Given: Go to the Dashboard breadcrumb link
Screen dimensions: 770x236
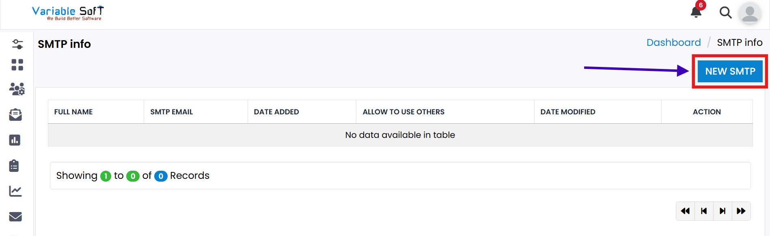Looking at the screenshot, I should (x=673, y=43).
